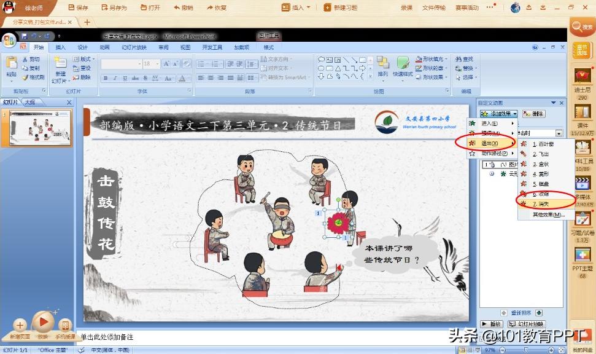Click the Cut (剪切) scissors icon
Screen dimensions: 596x354
coord(26,60)
